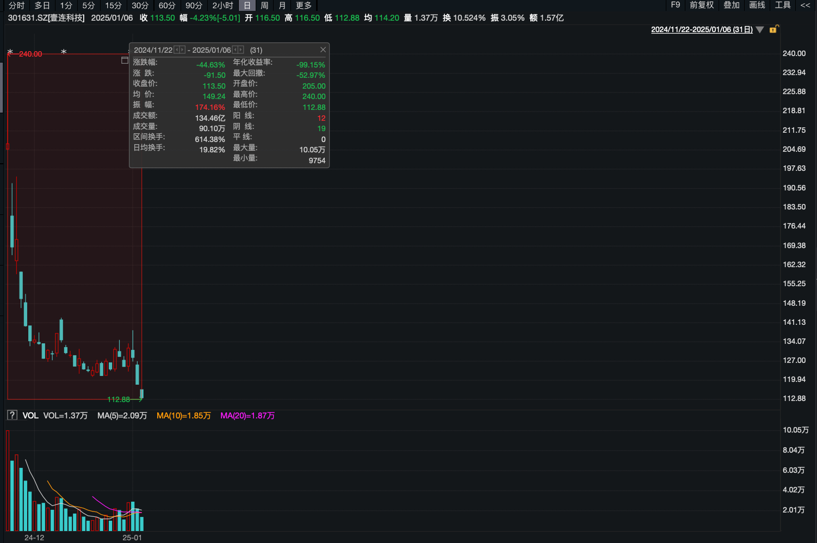Open the VOL indicator help question icon
Image resolution: width=817 pixels, height=543 pixels.
(x=12, y=415)
